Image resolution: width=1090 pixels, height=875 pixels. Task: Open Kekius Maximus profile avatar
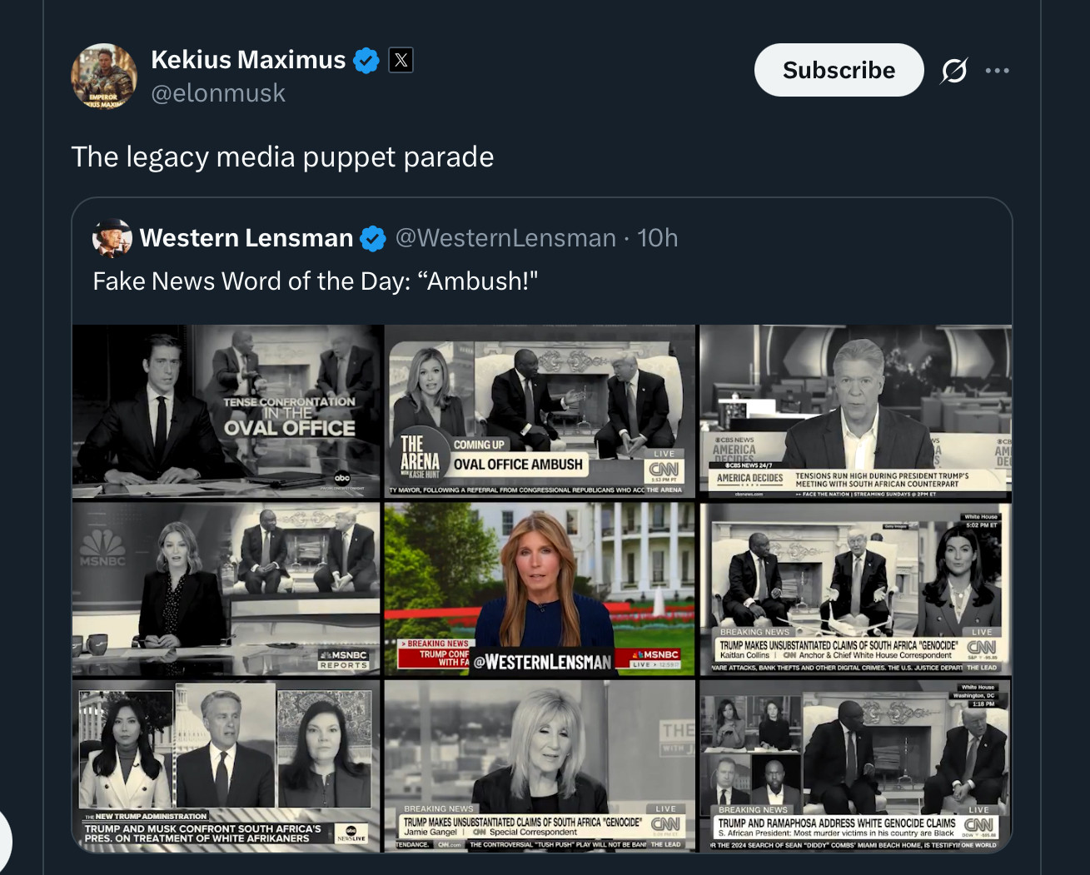tap(104, 77)
